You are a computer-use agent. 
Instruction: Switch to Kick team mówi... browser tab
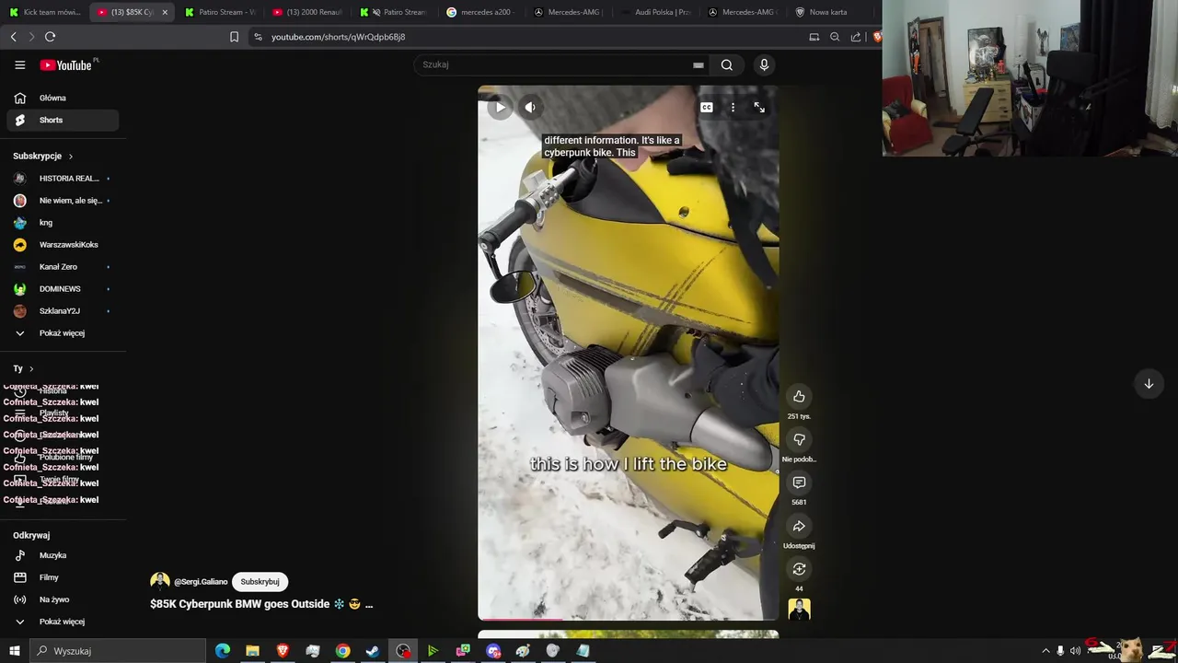(x=45, y=12)
